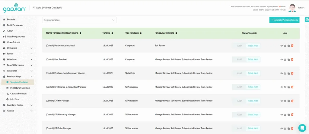Viewport: 309px width, 134px height.
Task: Edit the (Contoh) KPI Sales Manager template
Action: coord(285,128)
